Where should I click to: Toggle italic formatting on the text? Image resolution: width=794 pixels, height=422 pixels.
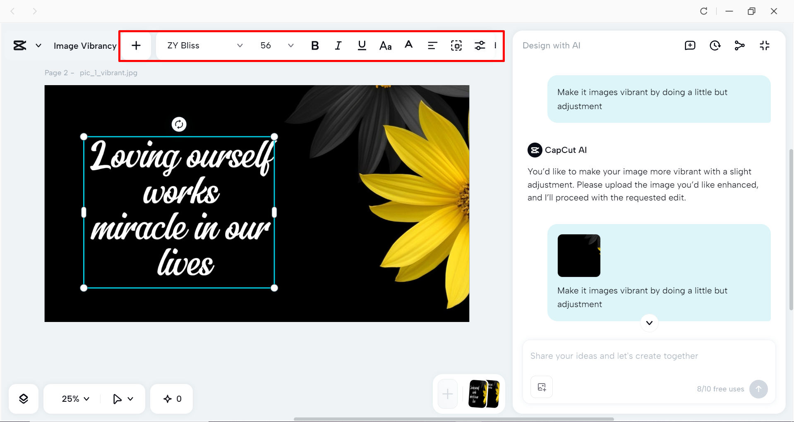[338, 45]
